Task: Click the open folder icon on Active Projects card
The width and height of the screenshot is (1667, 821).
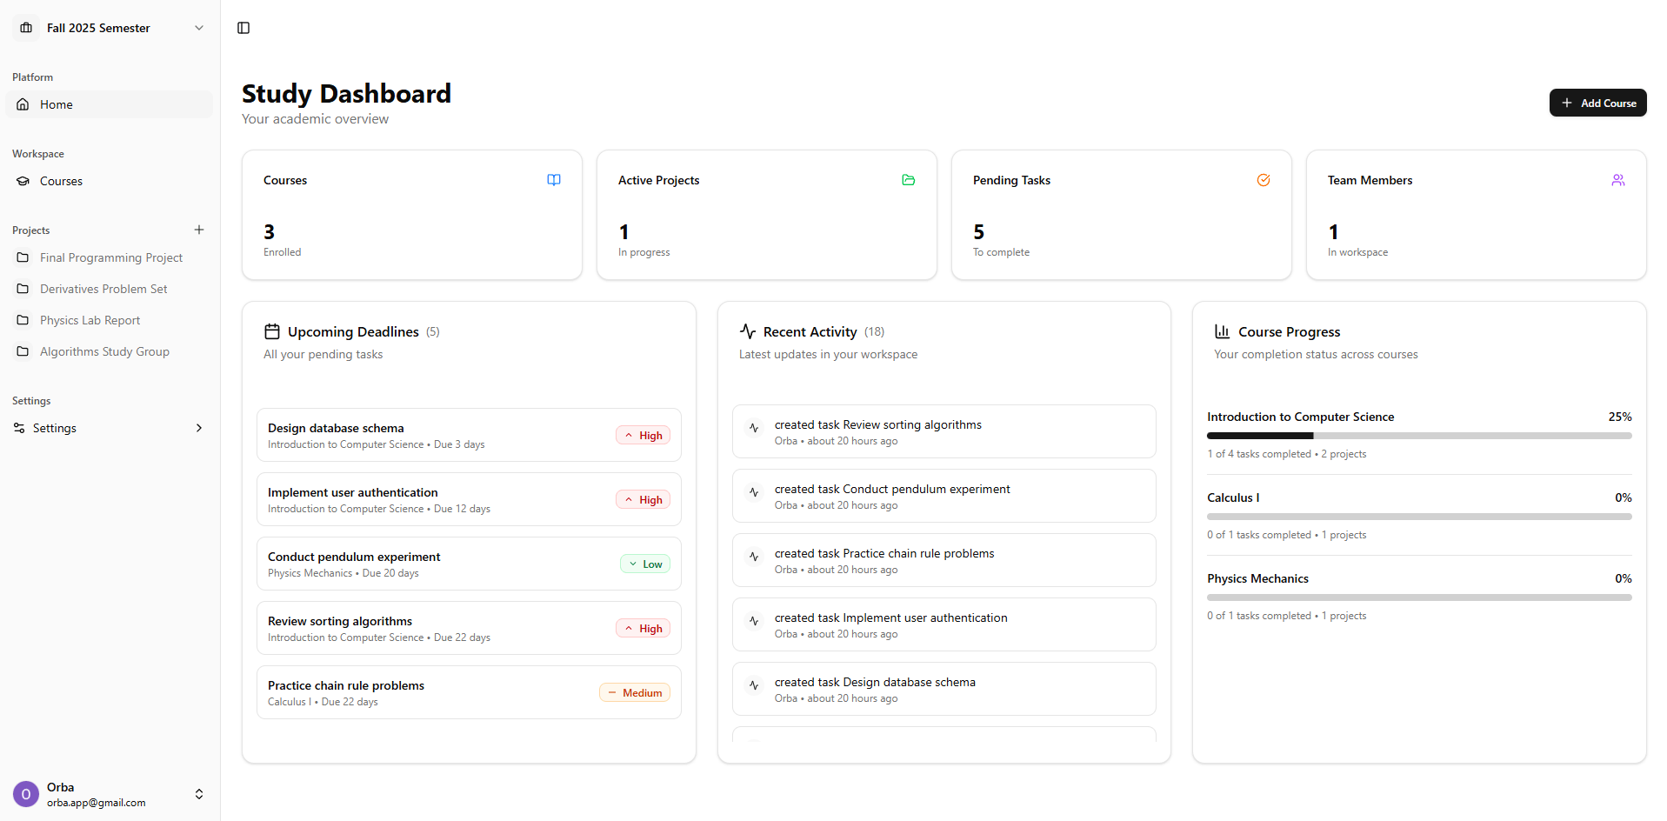Action: [x=908, y=180]
